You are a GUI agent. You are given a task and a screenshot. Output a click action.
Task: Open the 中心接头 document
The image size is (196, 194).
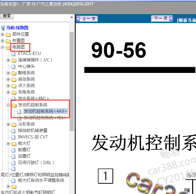click(x=26, y=66)
